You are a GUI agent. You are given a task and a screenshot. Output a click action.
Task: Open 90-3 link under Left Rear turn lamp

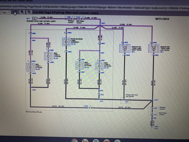pyautogui.click(x=162, y=52)
